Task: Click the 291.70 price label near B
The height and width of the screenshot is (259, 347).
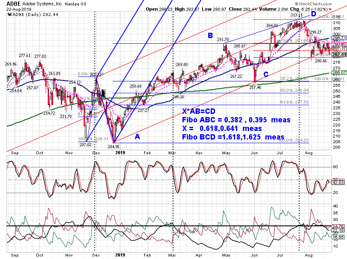Action: (223, 40)
